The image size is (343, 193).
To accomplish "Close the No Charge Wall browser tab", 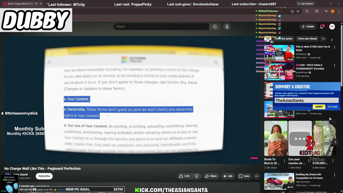I will (41, 4).
